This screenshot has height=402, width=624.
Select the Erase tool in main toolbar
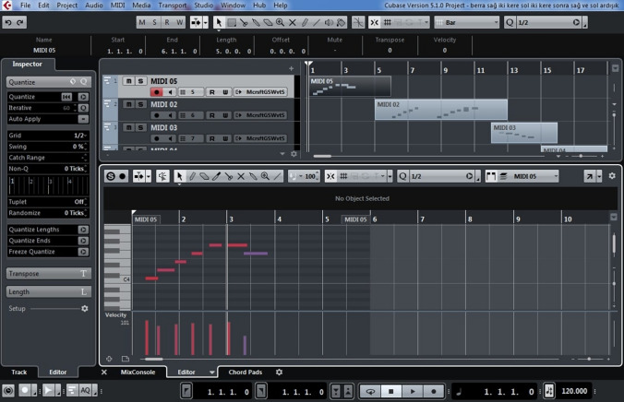click(x=269, y=23)
